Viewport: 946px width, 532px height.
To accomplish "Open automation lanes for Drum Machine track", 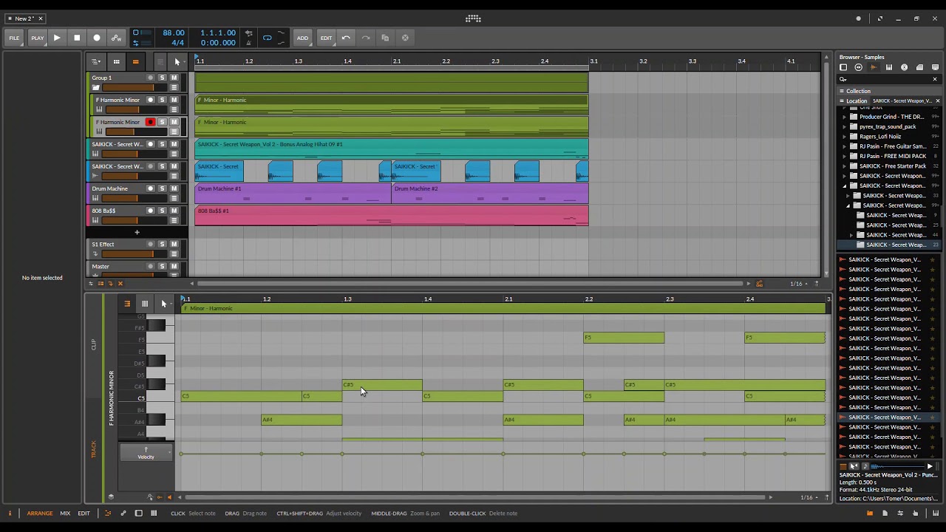I will pyautogui.click(x=174, y=198).
